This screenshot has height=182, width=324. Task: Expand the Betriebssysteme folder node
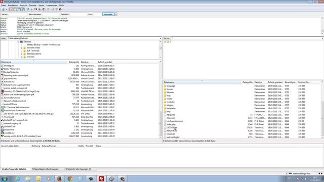pos(21,54)
